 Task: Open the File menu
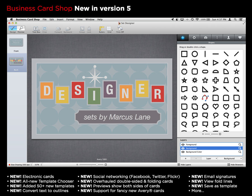pos(45,19)
